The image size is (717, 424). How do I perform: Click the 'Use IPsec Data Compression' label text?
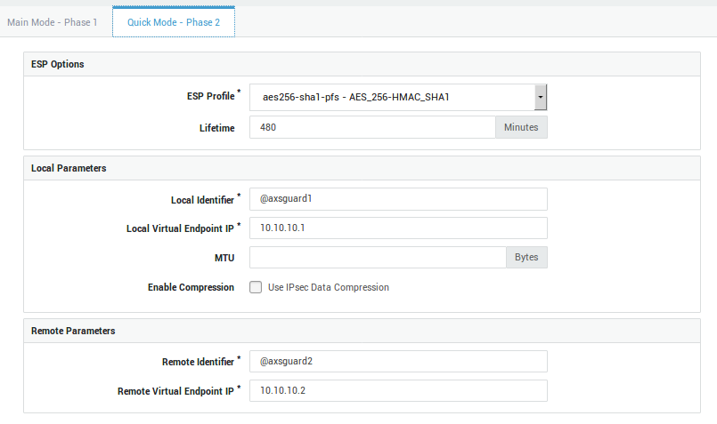[328, 287]
